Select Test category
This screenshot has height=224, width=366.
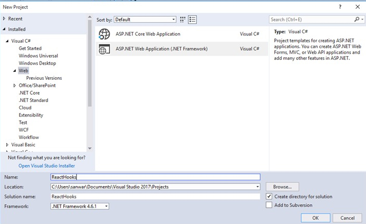(x=23, y=122)
